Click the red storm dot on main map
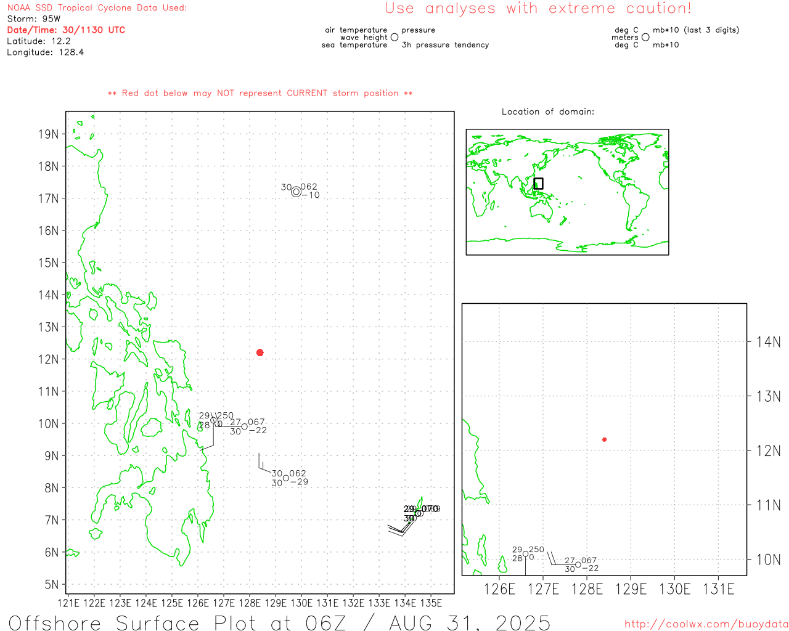 tap(260, 352)
